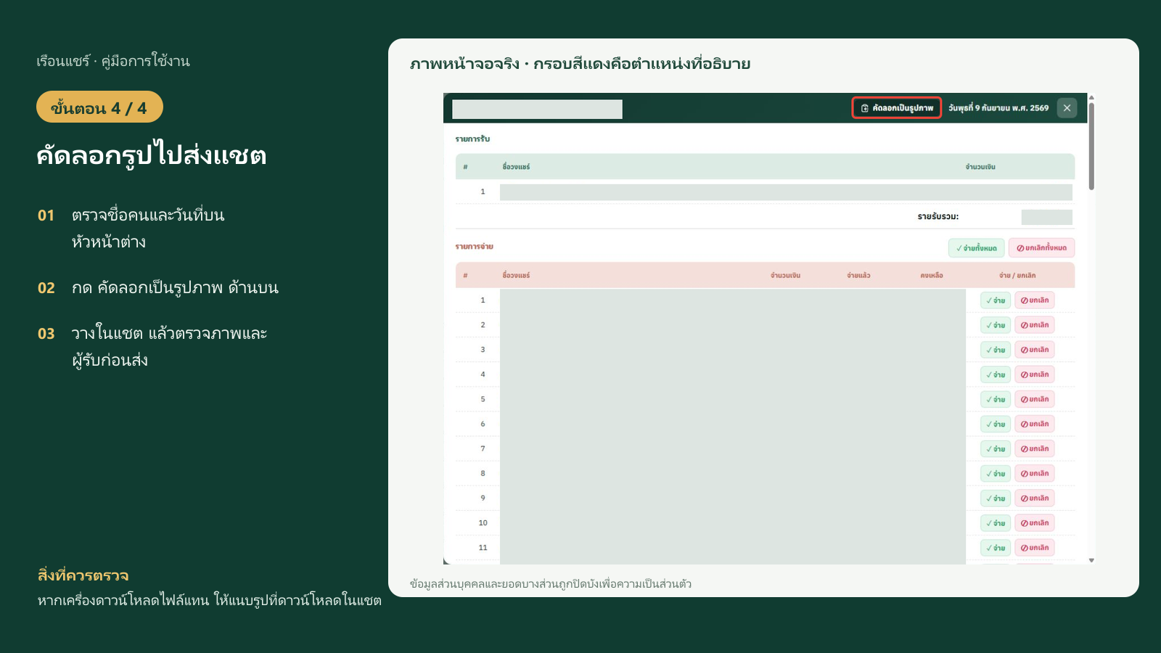Click the สิ่งที่ควรตรวจ heading text
The width and height of the screenshot is (1161, 653).
pos(83,575)
